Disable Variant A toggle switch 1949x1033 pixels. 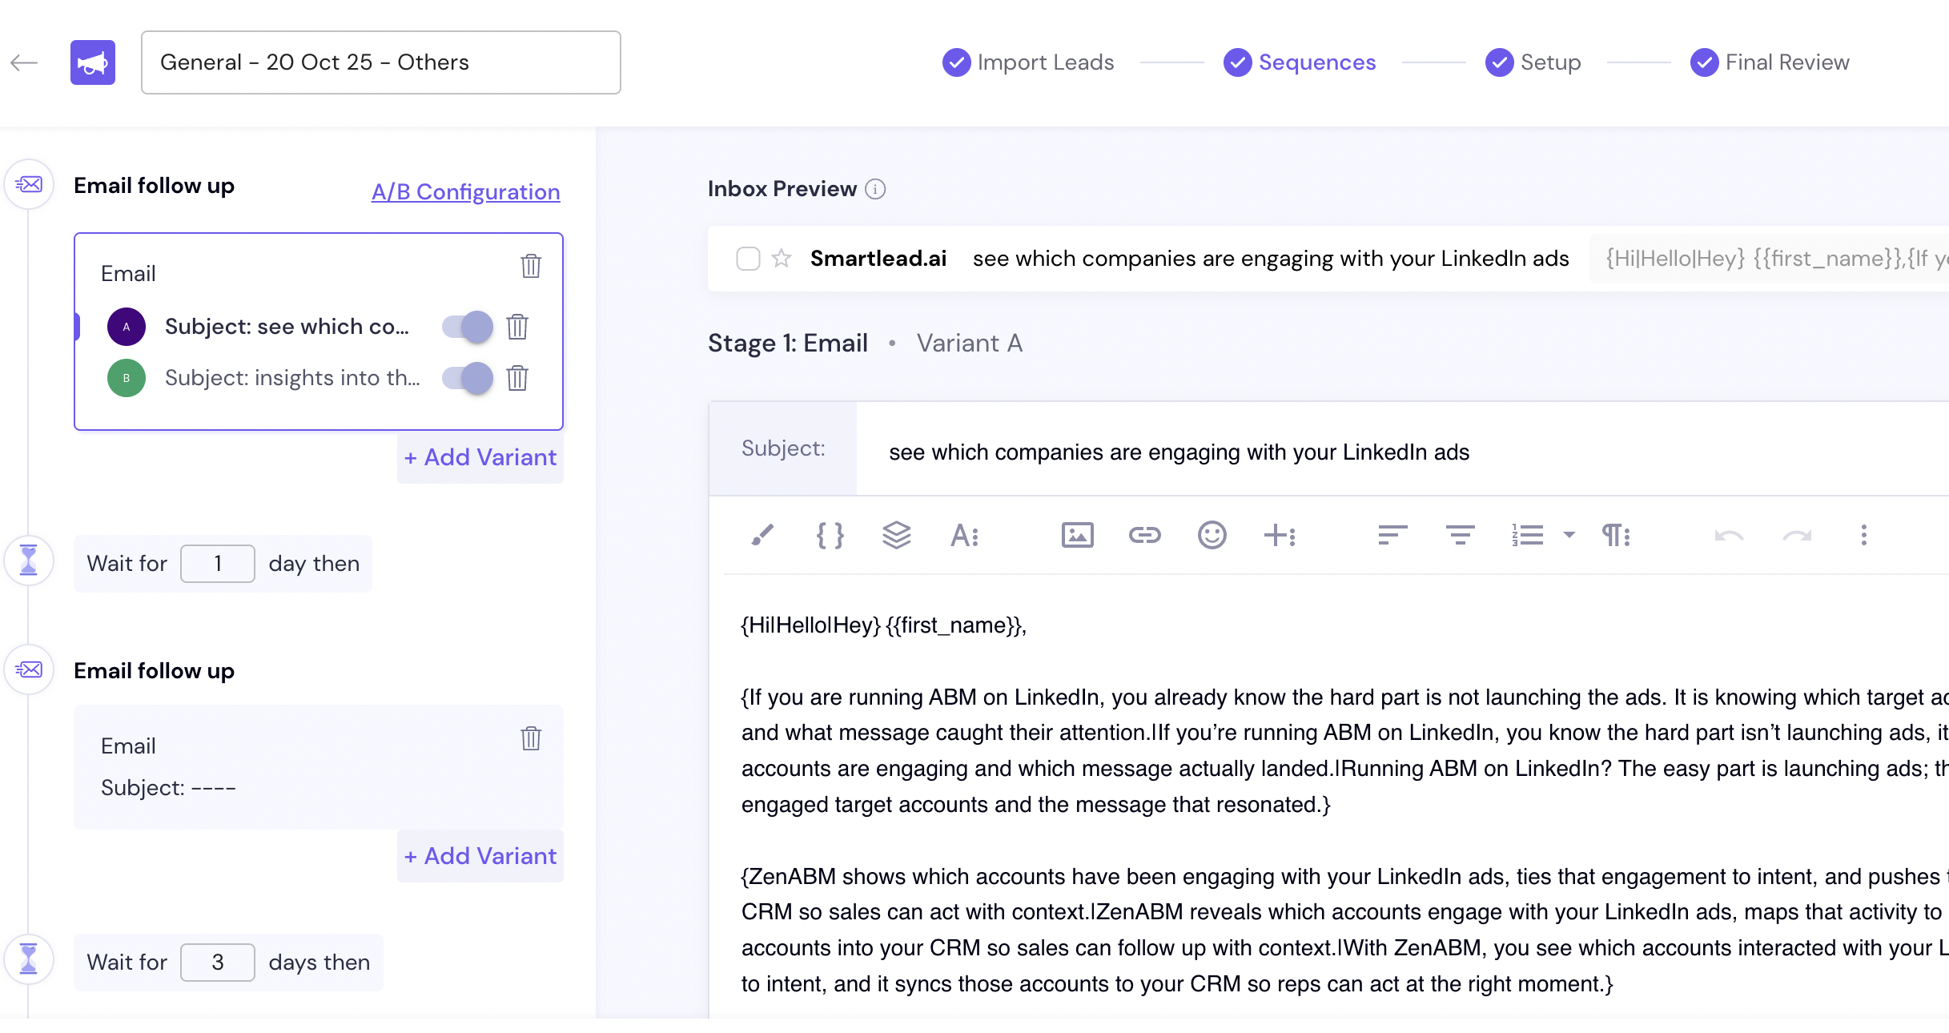pos(468,327)
